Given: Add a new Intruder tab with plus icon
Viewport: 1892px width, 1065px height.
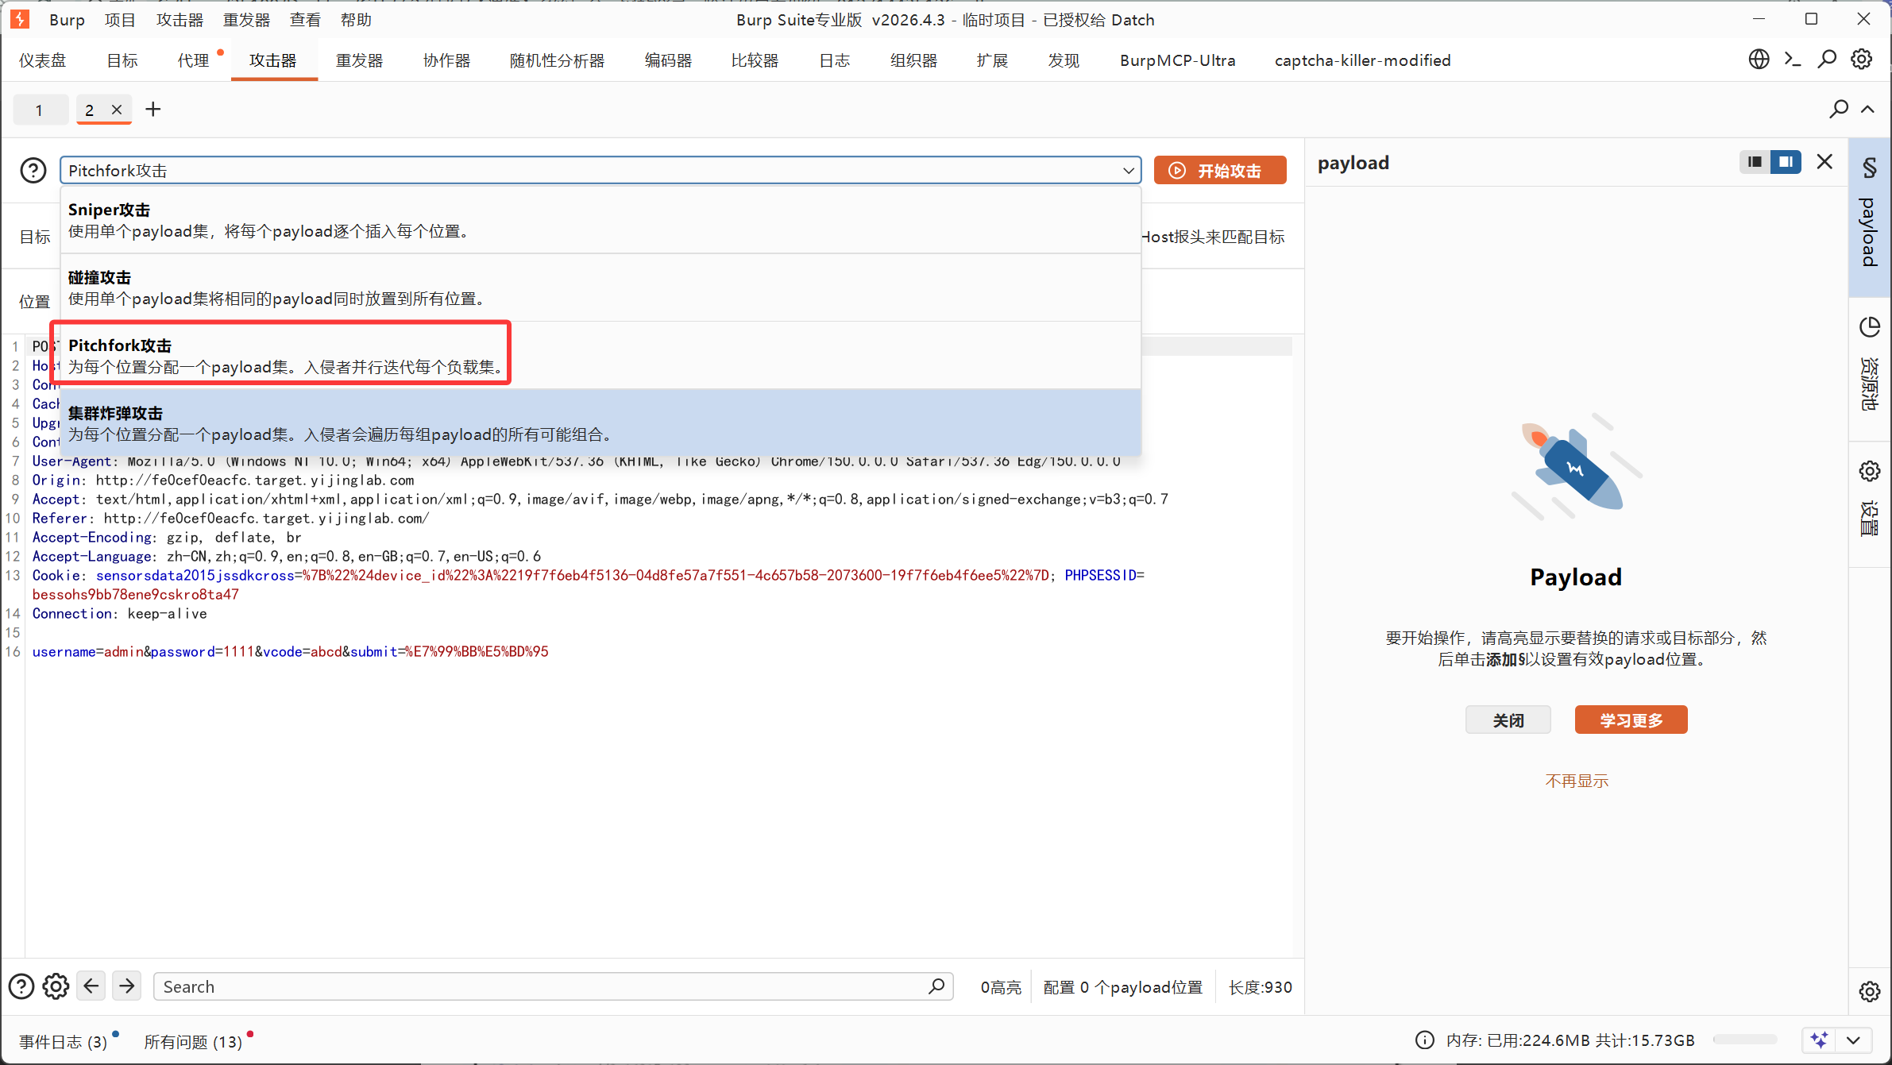Looking at the screenshot, I should click(153, 110).
